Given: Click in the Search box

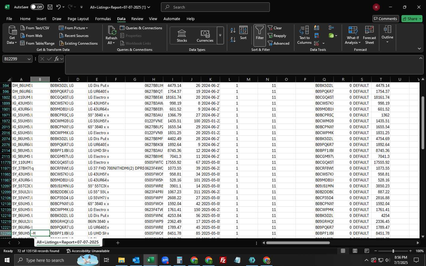Looking at the screenshot, I should [215, 7].
